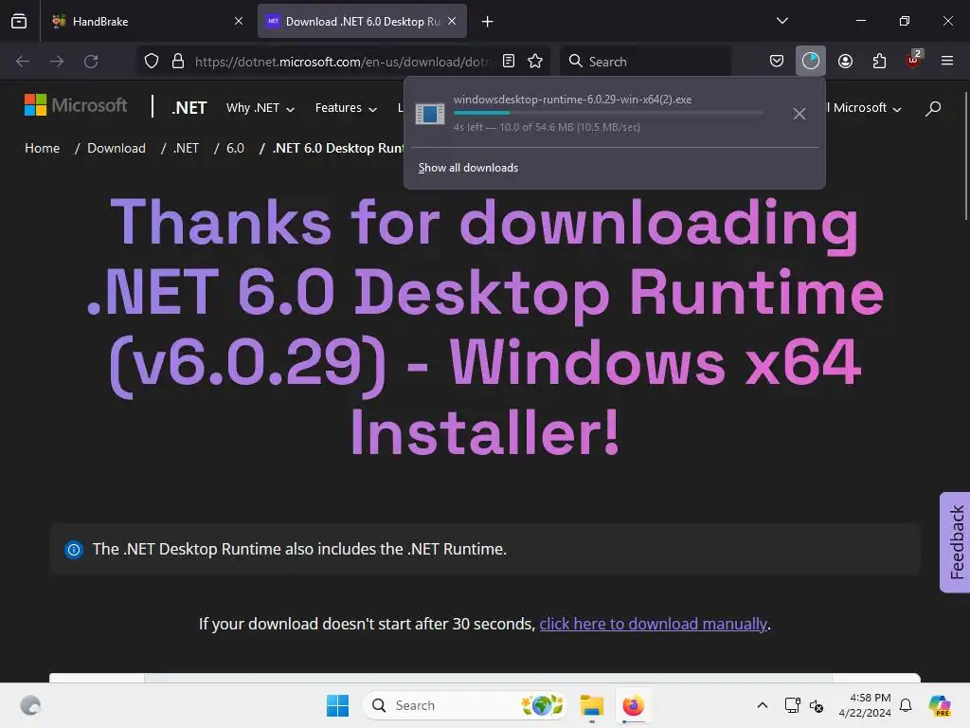
Task: Bookmark this page with the star
Action: pos(535,62)
